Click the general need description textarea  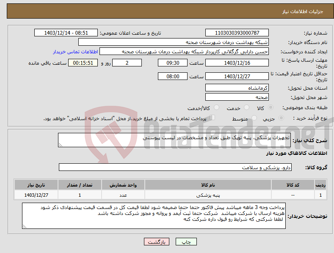click(174, 140)
